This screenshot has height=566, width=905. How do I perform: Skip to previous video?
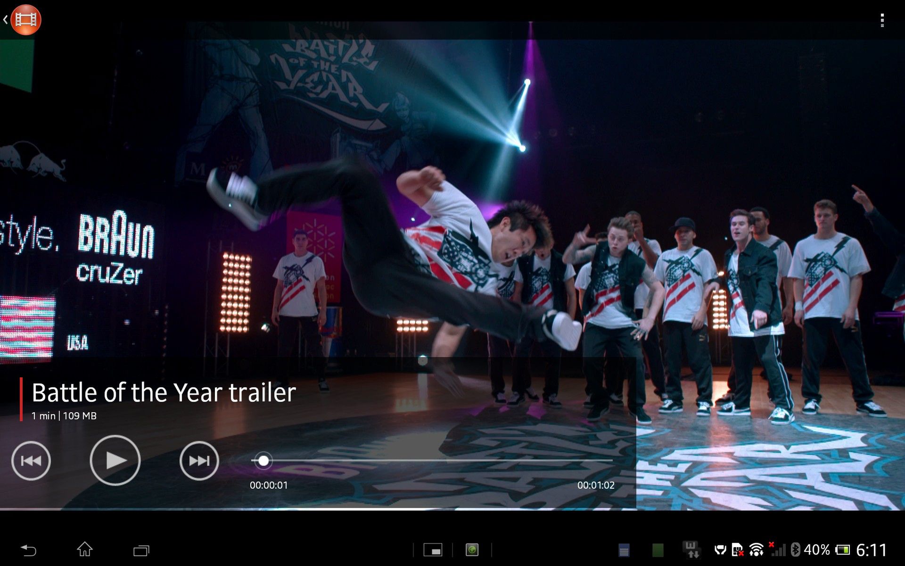point(31,461)
